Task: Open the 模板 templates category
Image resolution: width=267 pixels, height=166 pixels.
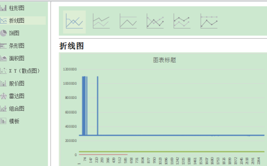Action: [14, 121]
